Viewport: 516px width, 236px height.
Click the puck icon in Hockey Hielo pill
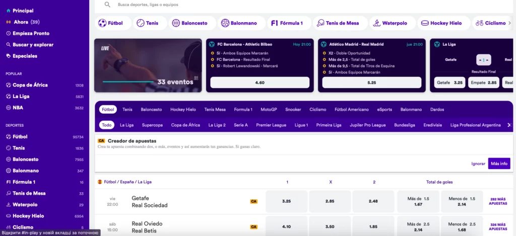tap(425, 23)
